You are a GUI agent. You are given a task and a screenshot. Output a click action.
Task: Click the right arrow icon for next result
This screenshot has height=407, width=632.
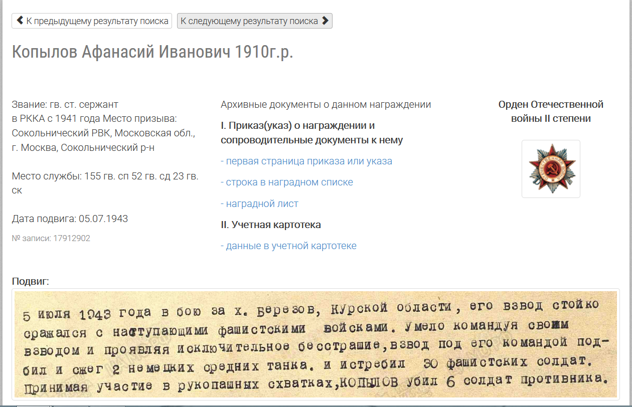pos(325,21)
